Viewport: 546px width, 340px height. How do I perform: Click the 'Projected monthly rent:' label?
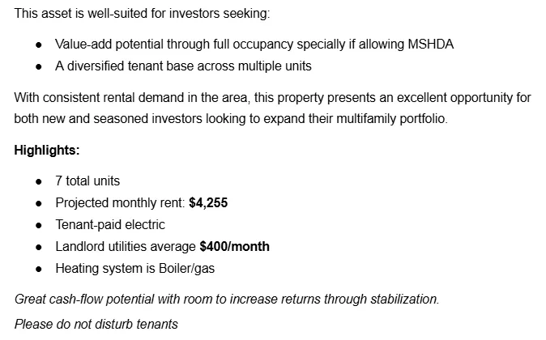click(x=120, y=203)
